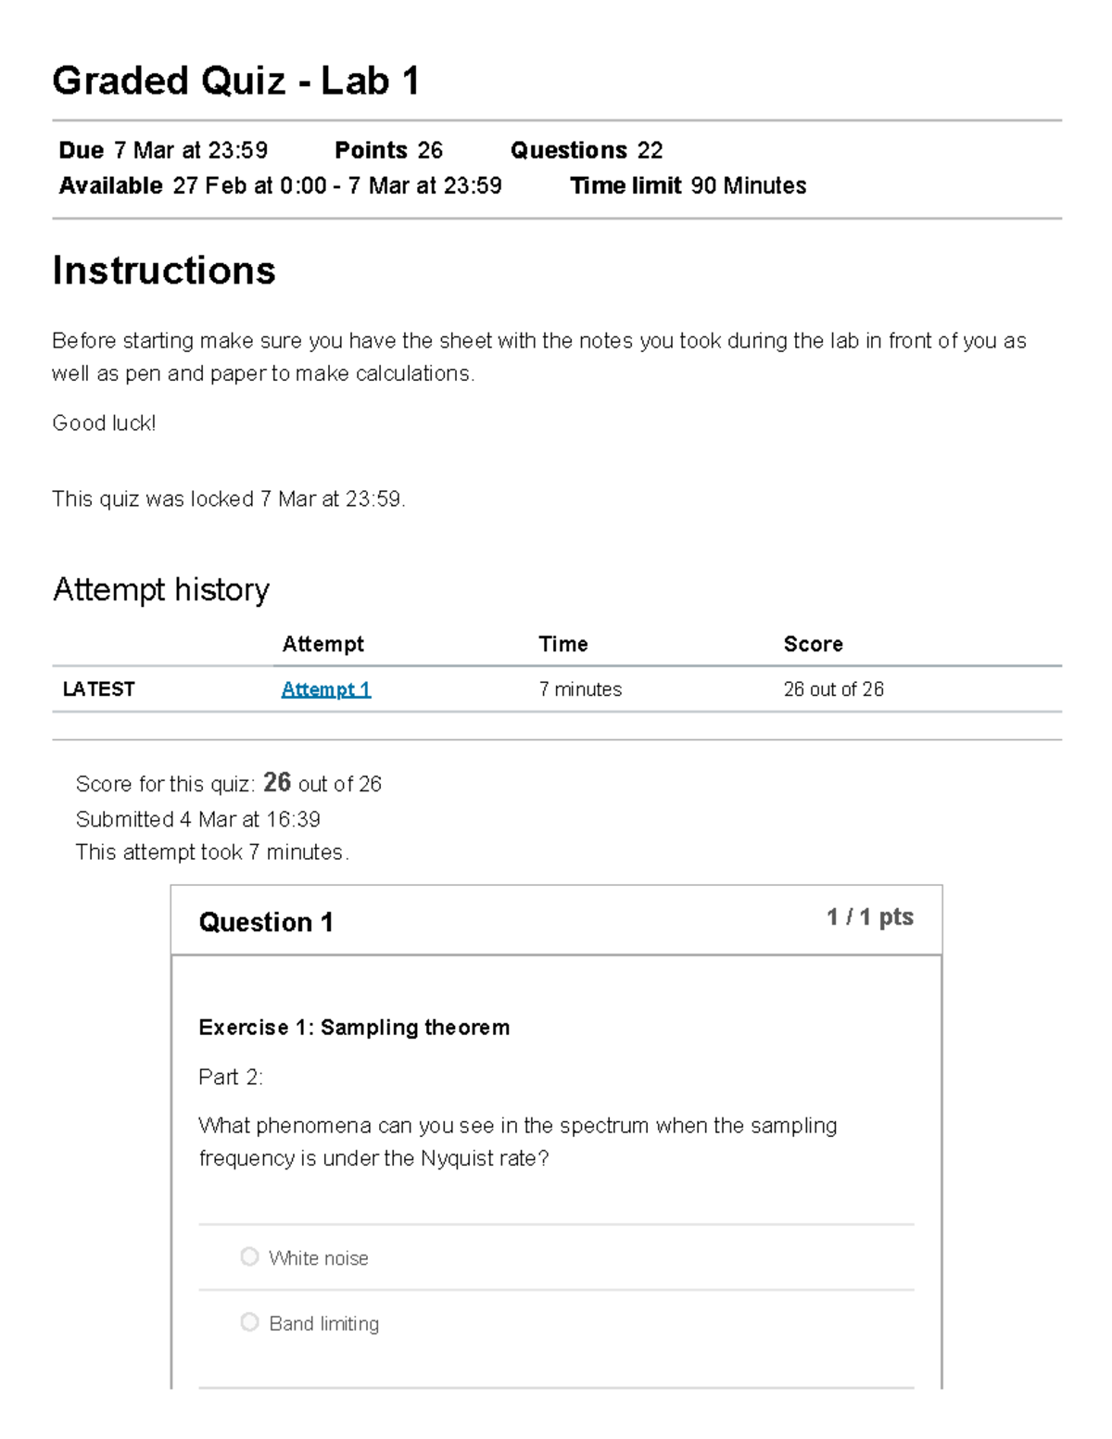
Task: Click the Exercise 1: Sampling theorem heading
Action: click(x=354, y=1027)
